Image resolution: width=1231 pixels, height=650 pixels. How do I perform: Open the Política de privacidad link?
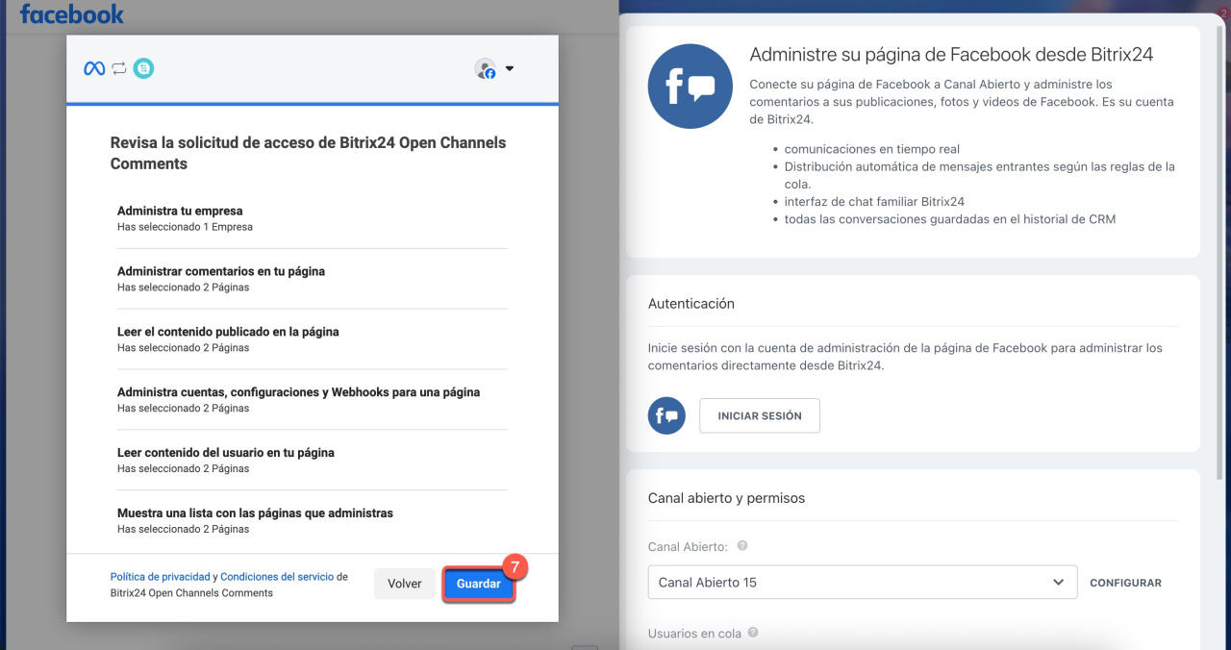(160, 577)
